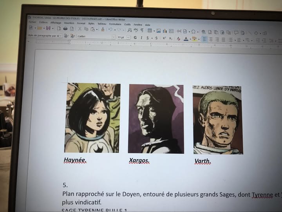The image size is (282, 212).
Task: Click the Print icon in toolbar
Action: pos(65,29)
